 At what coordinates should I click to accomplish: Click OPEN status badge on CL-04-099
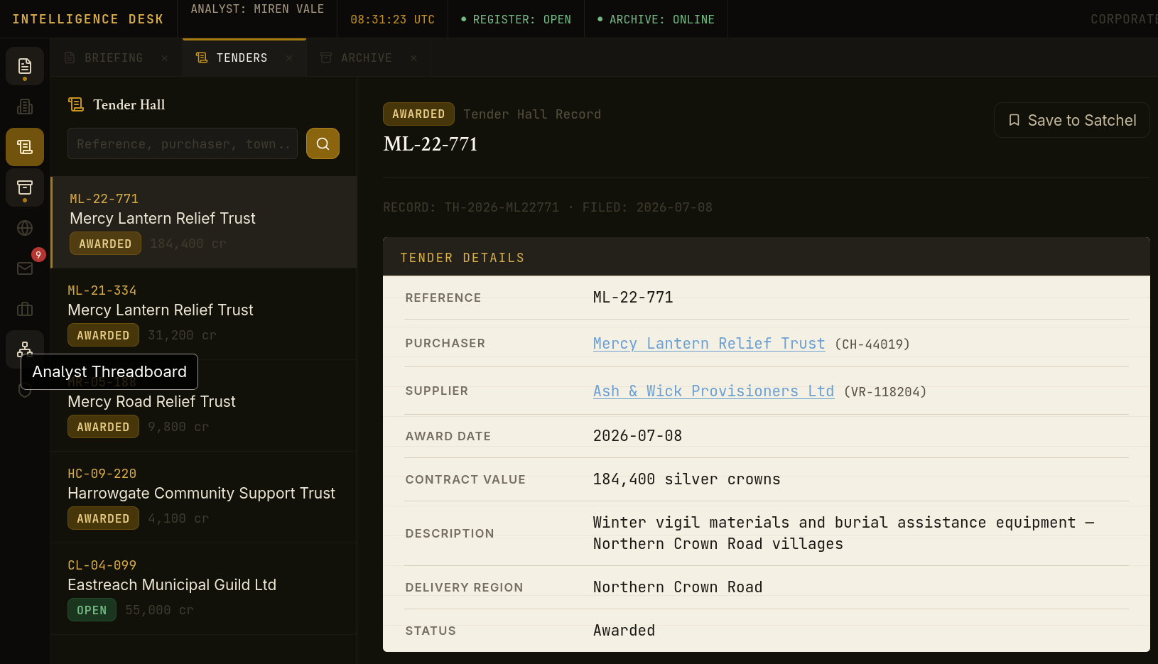92,610
